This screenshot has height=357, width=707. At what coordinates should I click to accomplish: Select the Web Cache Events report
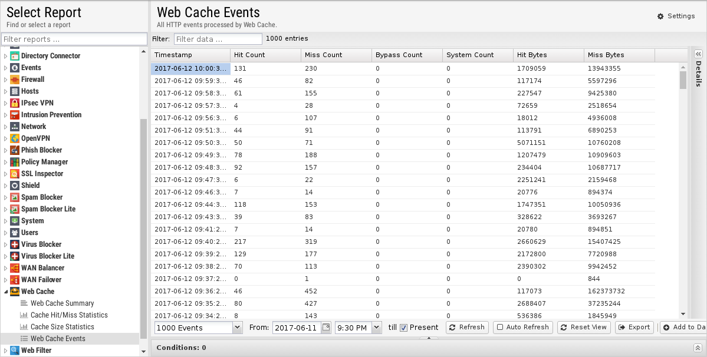tap(70, 339)
